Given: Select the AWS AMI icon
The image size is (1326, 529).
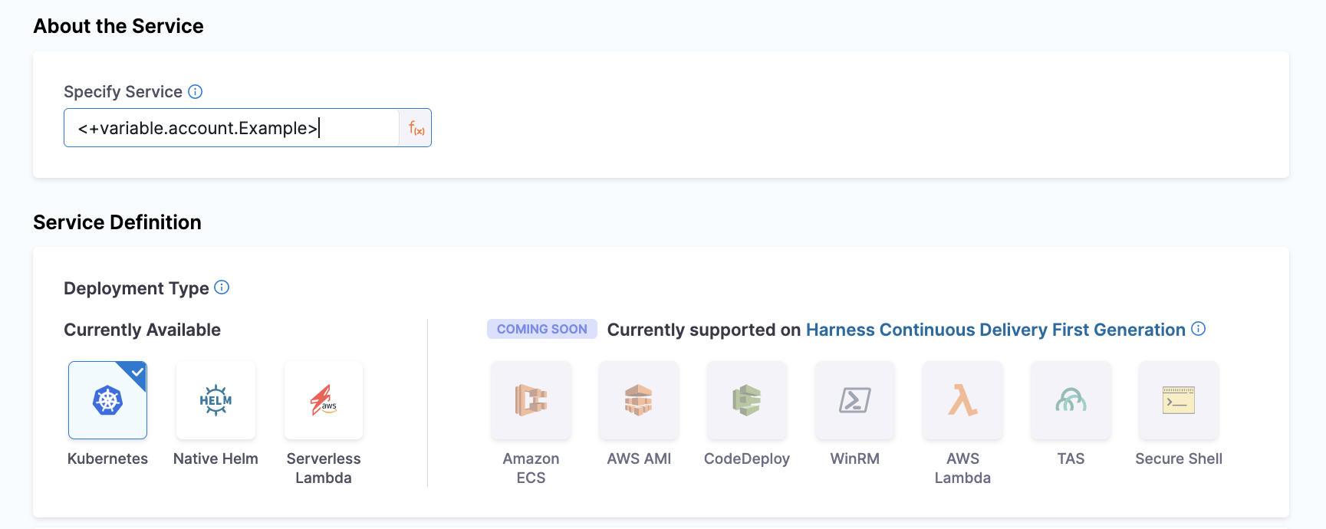Looking at the screenshot, I should click(639, 400).
